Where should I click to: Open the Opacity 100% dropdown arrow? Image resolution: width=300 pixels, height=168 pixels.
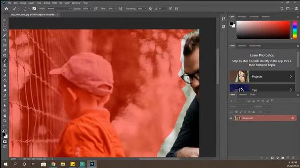coord(90,9)
